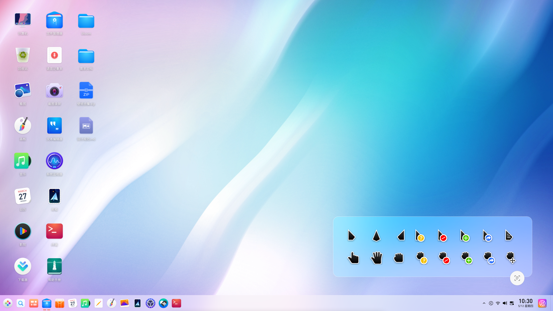Screen dimensions: 553x311
Task: Open the calendar from the taskbar
Action: point(73,303)
